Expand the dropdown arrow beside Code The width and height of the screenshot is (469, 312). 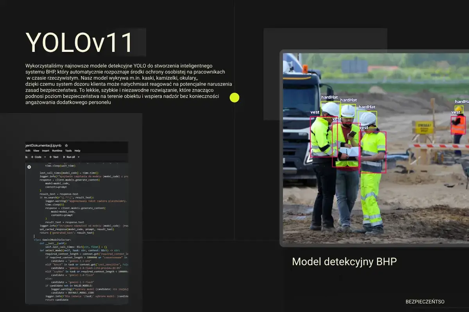tap(45, 157)
